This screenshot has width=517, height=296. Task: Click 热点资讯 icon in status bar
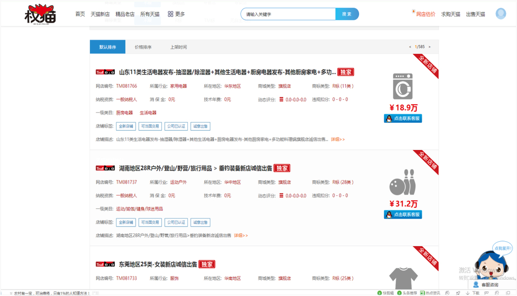click(x=422, y=293)
